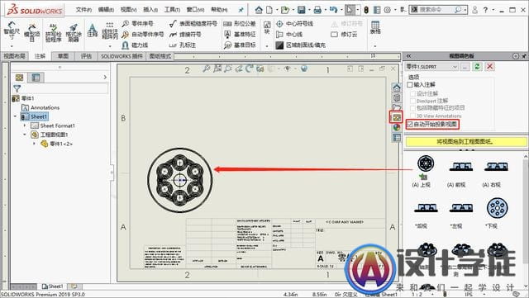Open the Appearances task pane tab icon
The height and width of the screenshot is (298, 529).
[397, 127]
